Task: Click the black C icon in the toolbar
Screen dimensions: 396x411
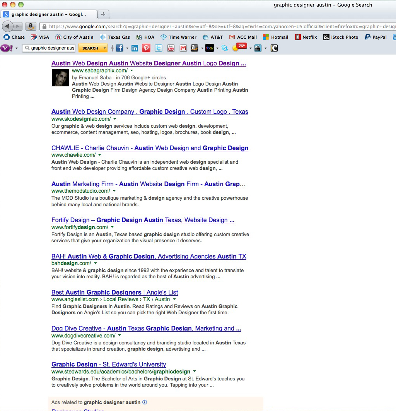Action: [x=274, y=48]
